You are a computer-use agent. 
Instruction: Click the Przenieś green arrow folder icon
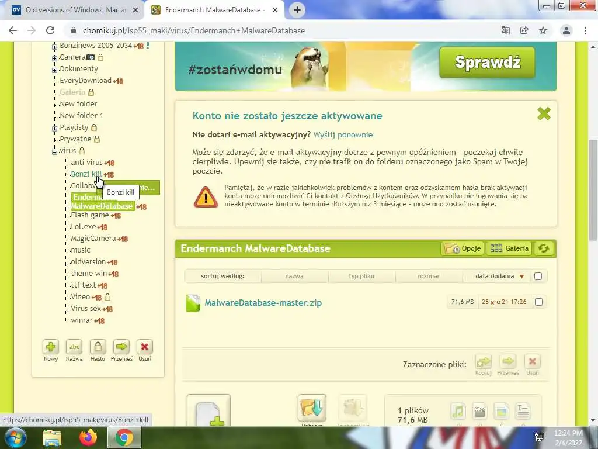click(121, 347)
